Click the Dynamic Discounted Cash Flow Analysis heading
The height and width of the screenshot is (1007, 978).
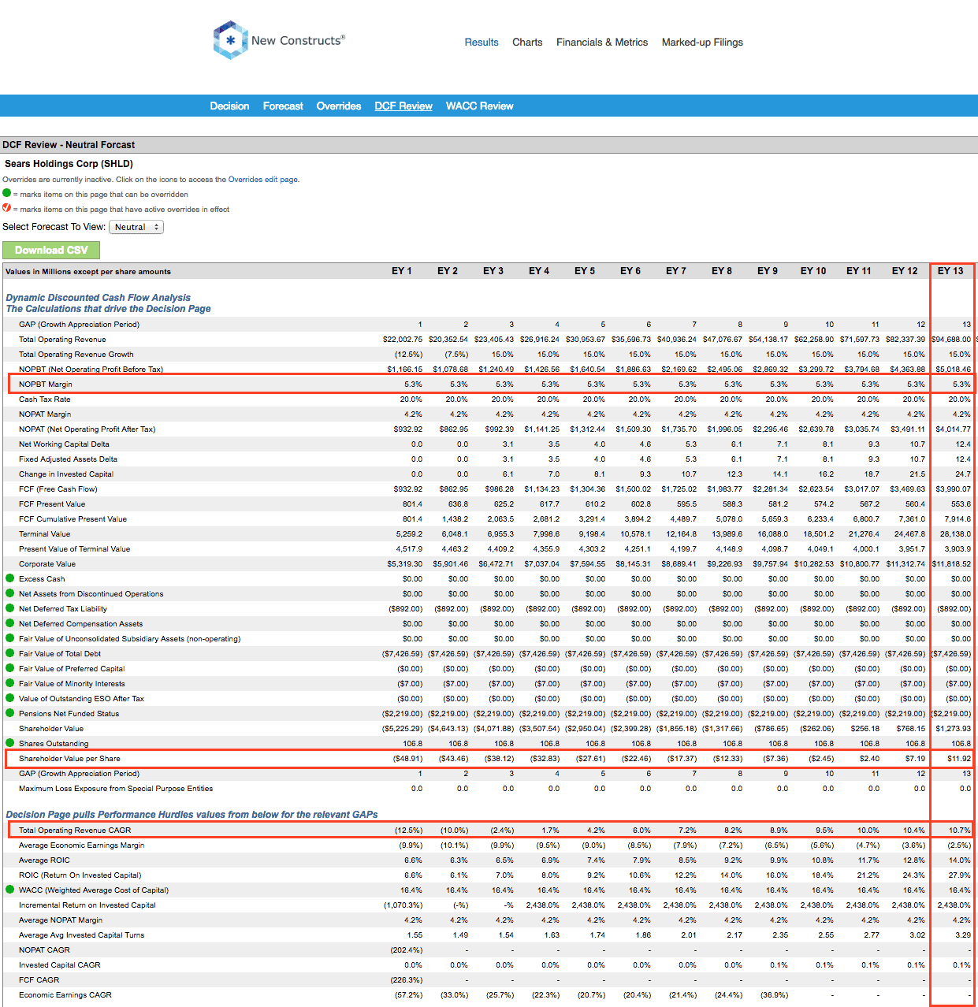tap(99, 298)
